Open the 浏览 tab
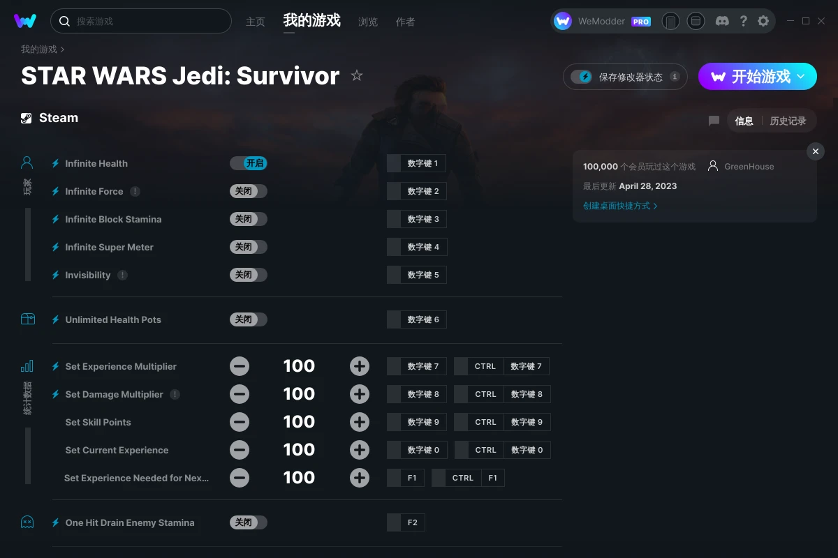Image resolution: width=838 pixels, height=558 pixels. [x=368, y=22]
